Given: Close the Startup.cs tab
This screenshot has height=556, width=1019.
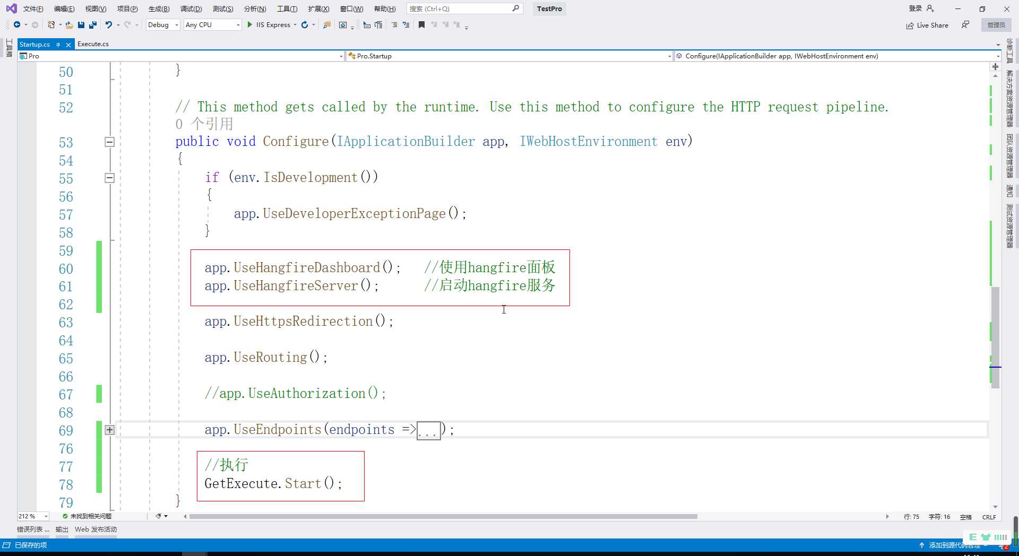Looking at the screenshot, I should (x=68, y=45).
